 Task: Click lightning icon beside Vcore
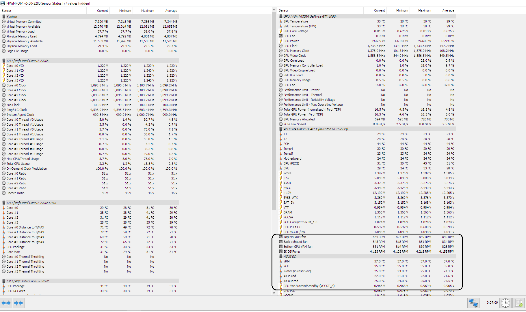pos(280,173)
